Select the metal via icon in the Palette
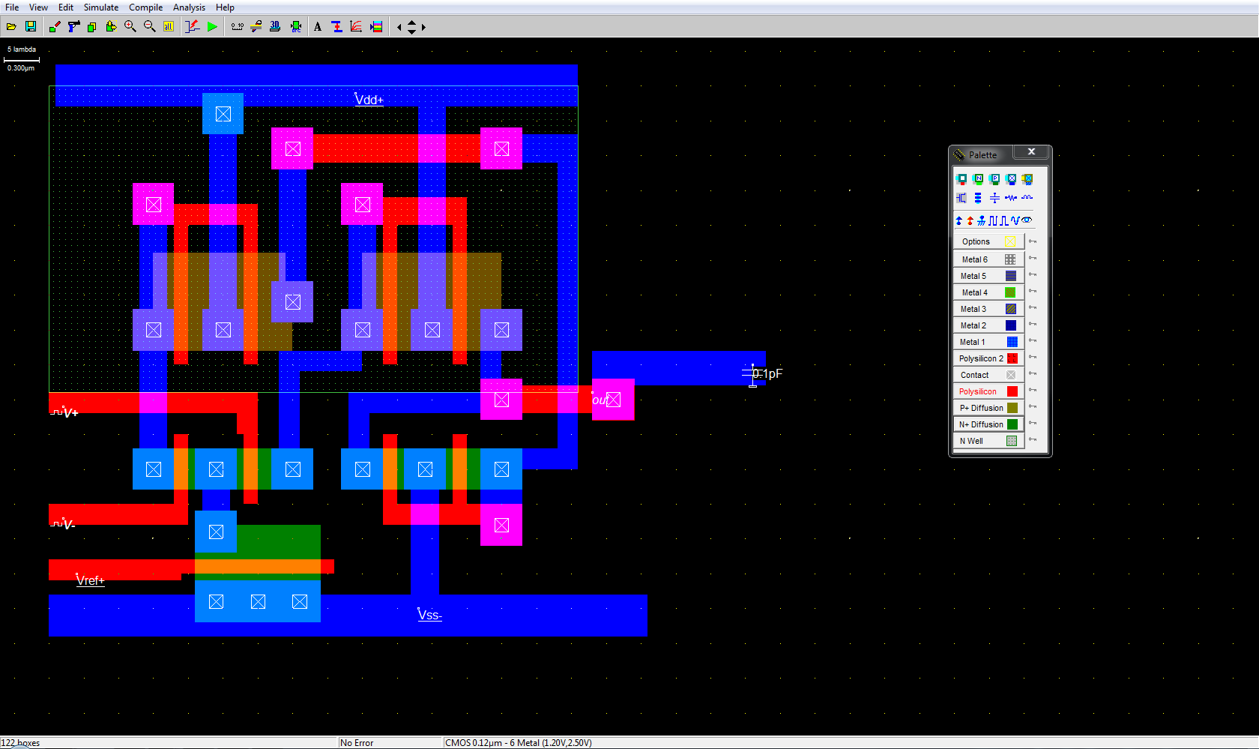The width and height of the screenshot is (1259, 749). (1011, 179)
